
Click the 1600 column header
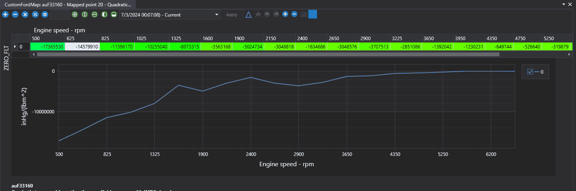(216, 38)
